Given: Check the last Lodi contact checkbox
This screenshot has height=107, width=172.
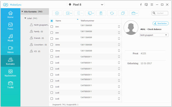Looking at the screenshot, I should point(52,99).
